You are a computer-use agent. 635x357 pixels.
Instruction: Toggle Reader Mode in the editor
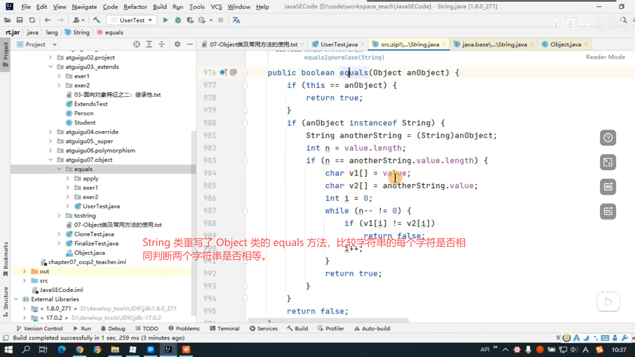click(605, 57)
